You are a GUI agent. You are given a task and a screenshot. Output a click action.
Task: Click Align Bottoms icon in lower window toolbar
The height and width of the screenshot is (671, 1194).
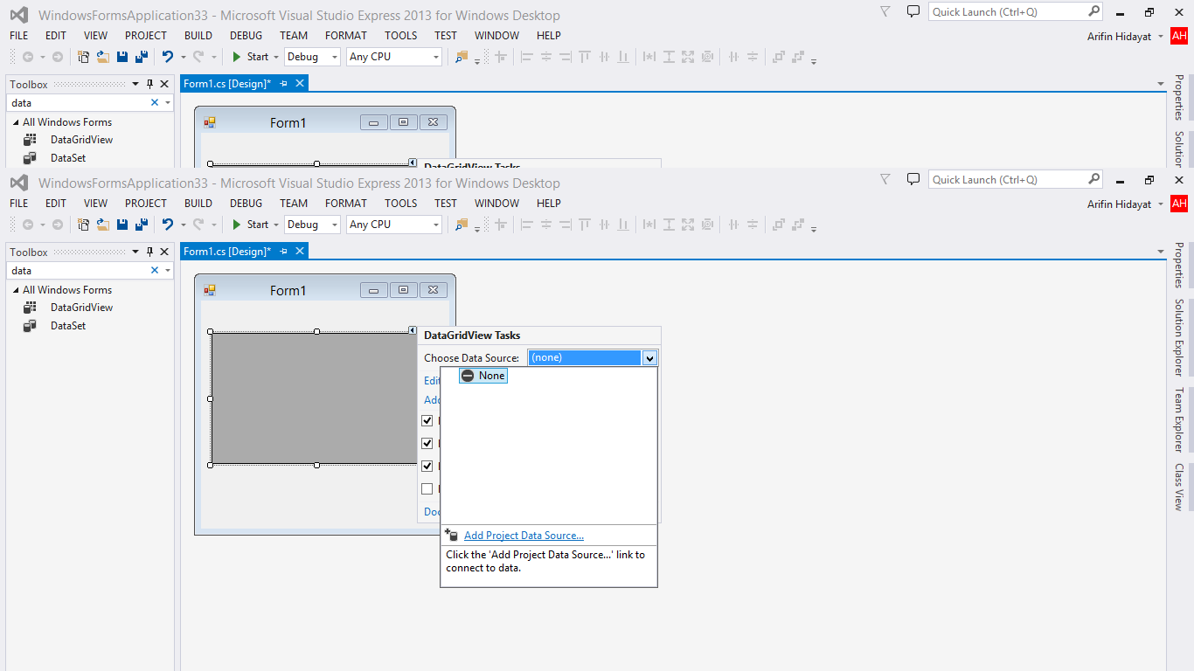click(x=623, y=225)
